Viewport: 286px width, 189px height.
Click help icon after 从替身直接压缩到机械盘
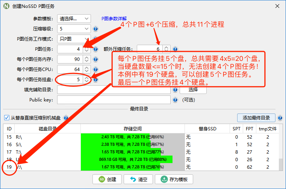pyautogui.click(x=66, y=118)
